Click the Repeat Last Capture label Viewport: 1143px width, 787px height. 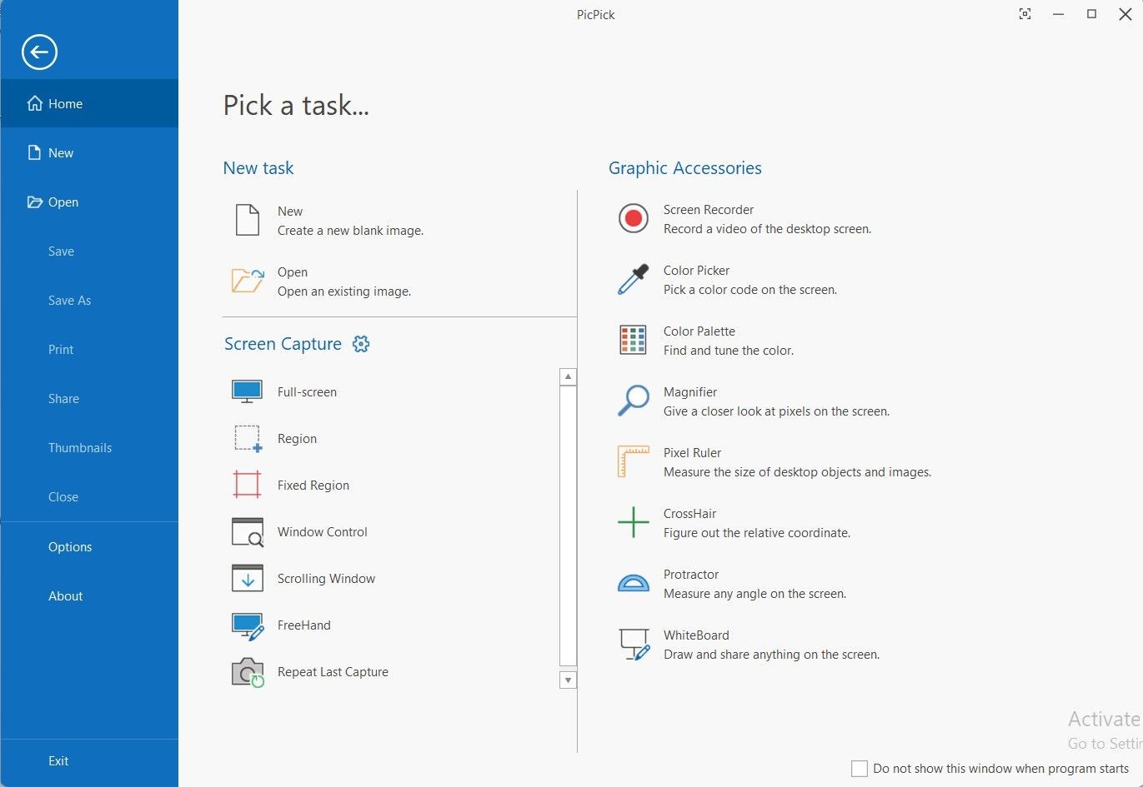point(333,671)
